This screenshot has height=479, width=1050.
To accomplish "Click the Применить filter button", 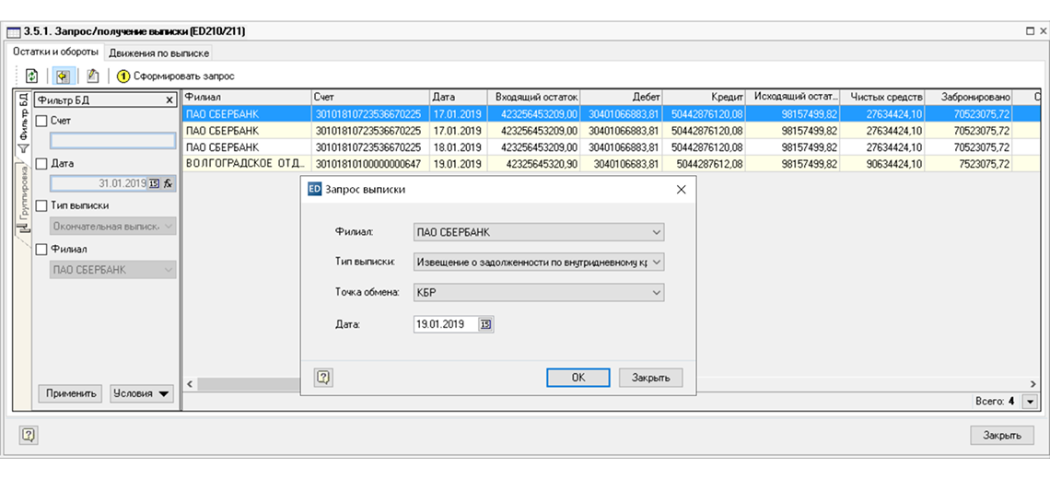I will [x=70, y=393].
